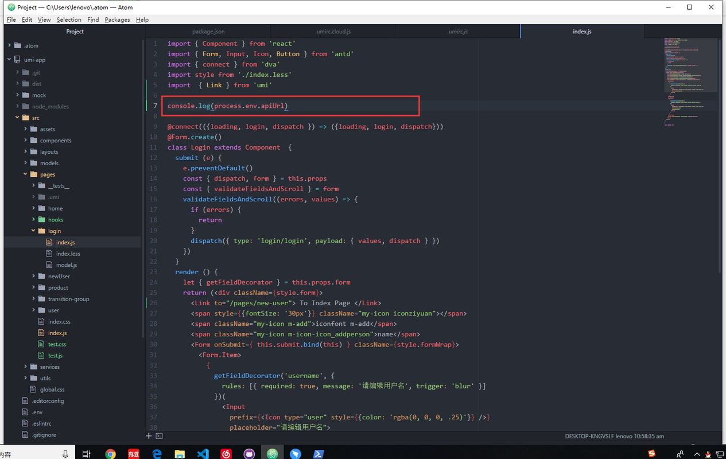Open the Selection menu

[x=69, y=20]
